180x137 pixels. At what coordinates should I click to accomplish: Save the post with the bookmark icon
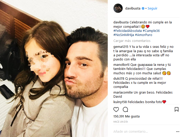coord(176,109)
